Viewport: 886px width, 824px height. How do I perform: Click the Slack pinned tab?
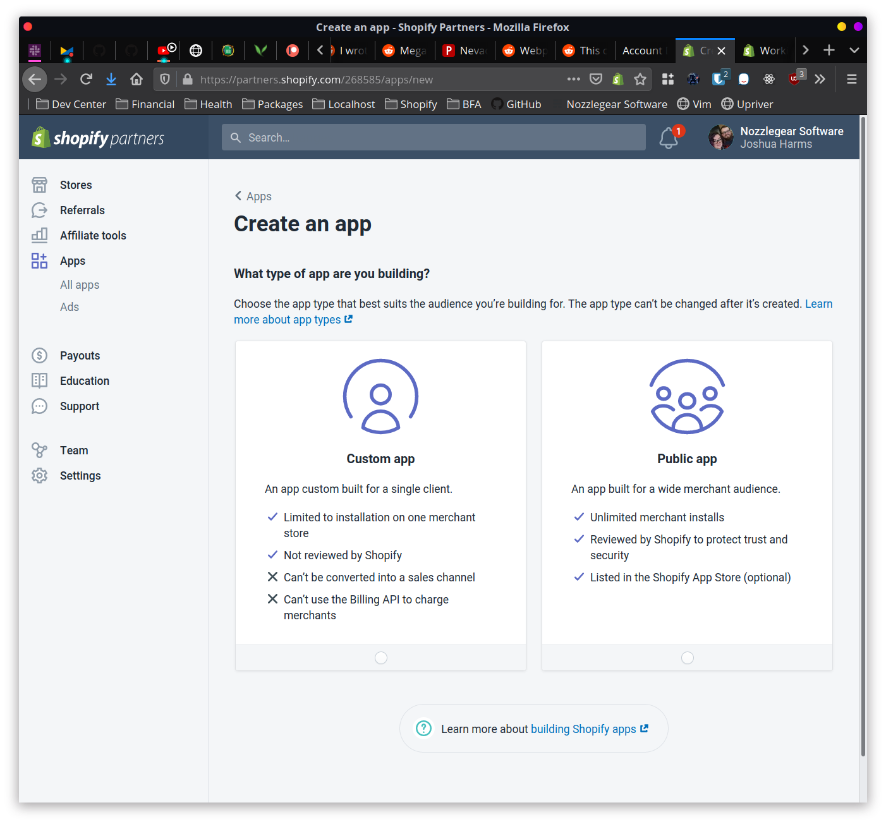(x=35, y=51)
